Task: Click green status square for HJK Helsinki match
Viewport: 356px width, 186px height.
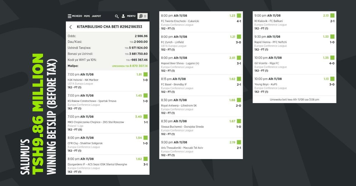Action: pyautogui.click(x=145, y=75)
